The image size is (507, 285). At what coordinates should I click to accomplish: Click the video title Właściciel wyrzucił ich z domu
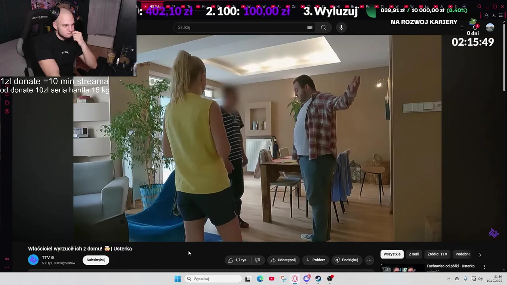[80, 249]
